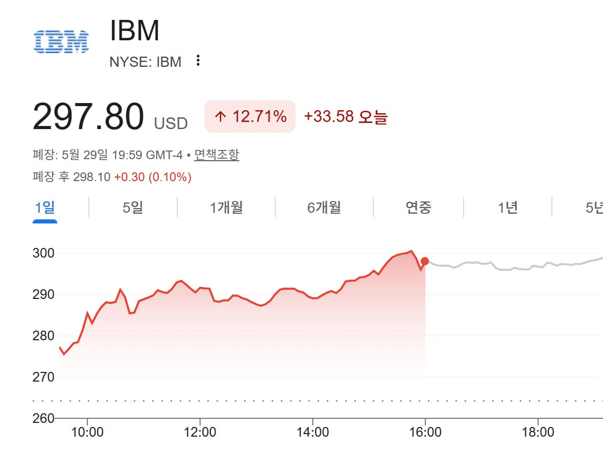Click the red closing price dot marker
This screenshot has width=603, height=453.
[425, 261]
